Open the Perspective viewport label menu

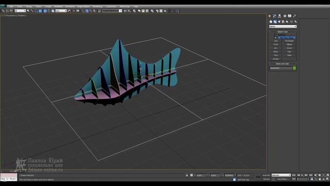point(10,16)
